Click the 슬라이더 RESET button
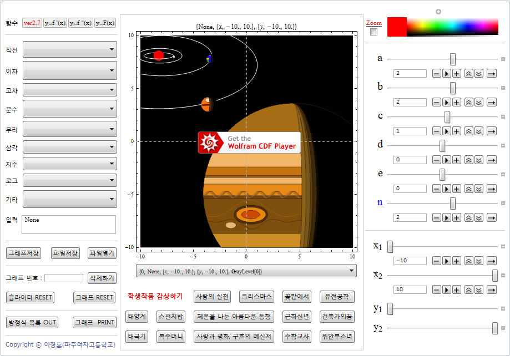The image size is (510, 356). point(30,297)
